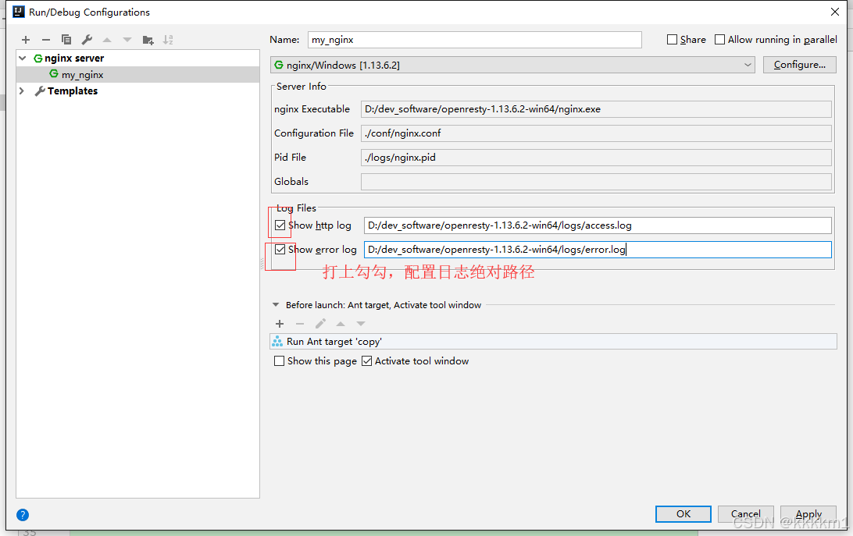This screenshot has width=853, height=536.
Task: Open edit templates wrench icon
Action: pos(87,40)
